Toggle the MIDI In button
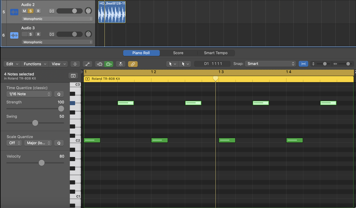The width and height of the screenshot is (356, 208). (99, 64)
